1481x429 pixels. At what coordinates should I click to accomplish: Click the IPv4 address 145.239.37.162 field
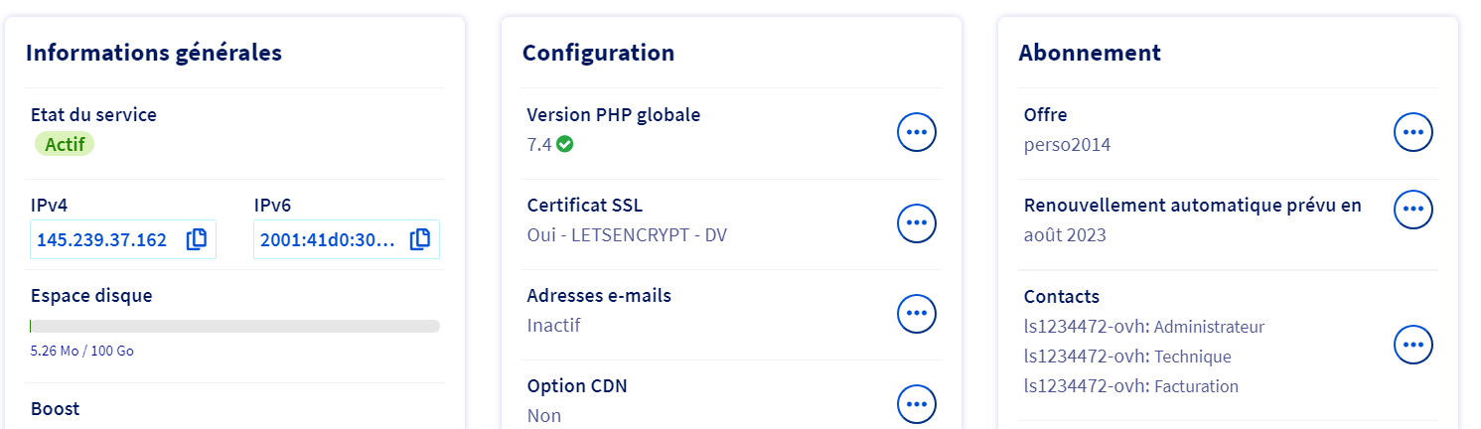click(101, 239)
